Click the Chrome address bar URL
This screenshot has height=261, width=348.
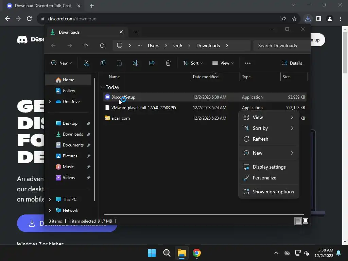(x=72, y=19)
